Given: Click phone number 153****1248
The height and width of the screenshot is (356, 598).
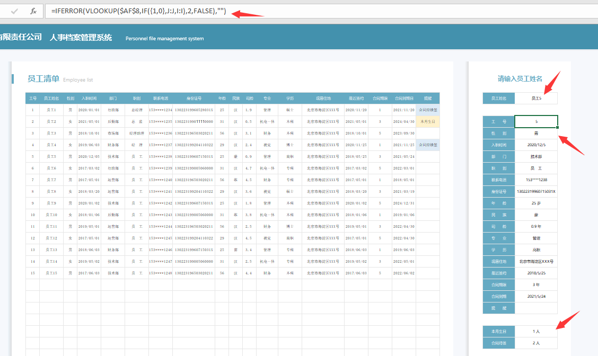Looking at the screenshot, I should [161, 273].
